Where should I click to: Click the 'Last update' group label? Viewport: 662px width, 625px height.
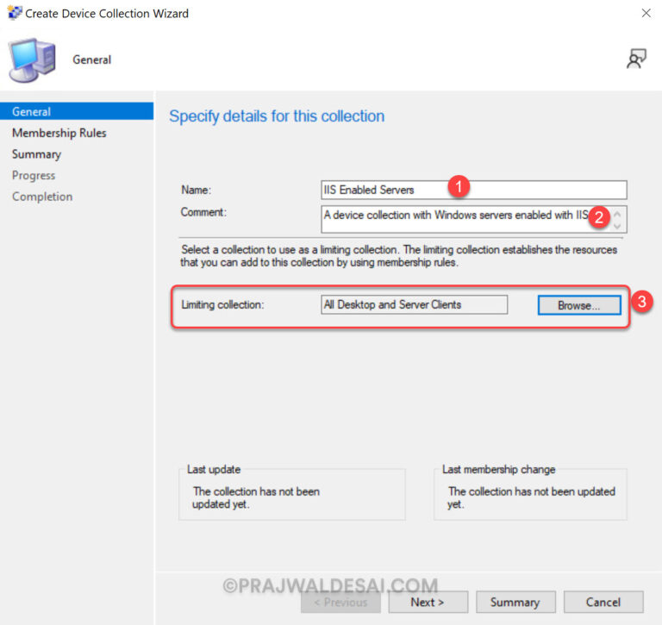214,469
